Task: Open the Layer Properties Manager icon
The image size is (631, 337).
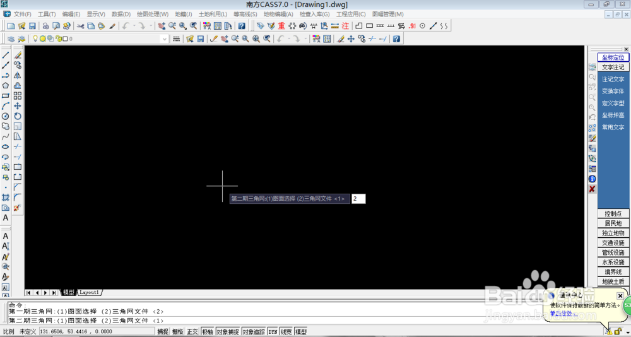Action: coord(11,38)
